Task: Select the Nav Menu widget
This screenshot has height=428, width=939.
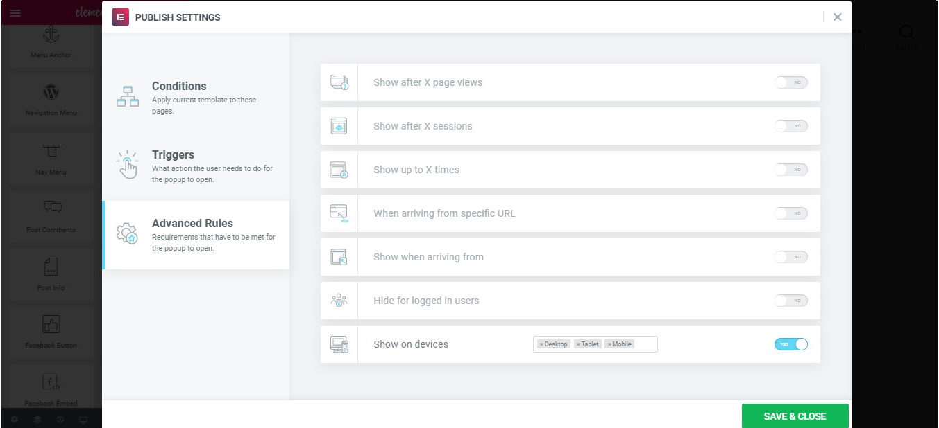Action: (x=51, y=159)
